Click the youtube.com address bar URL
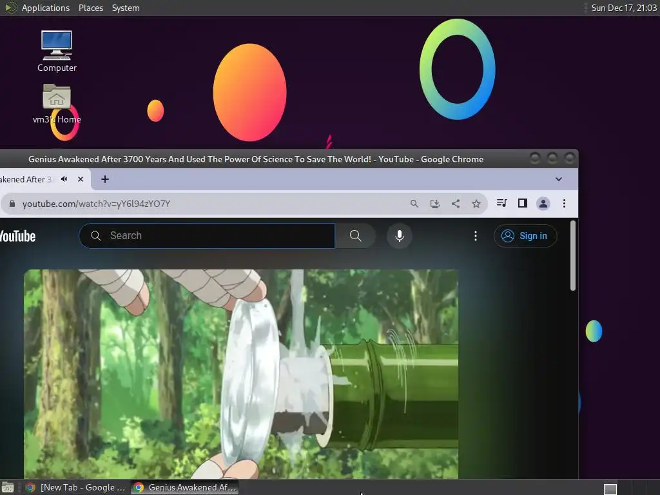This screenshot has width=660, height=495. [x=96, y=204]
